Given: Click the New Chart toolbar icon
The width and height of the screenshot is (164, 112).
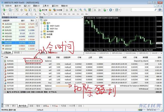Looking at the screenshot, I should 4,10.
